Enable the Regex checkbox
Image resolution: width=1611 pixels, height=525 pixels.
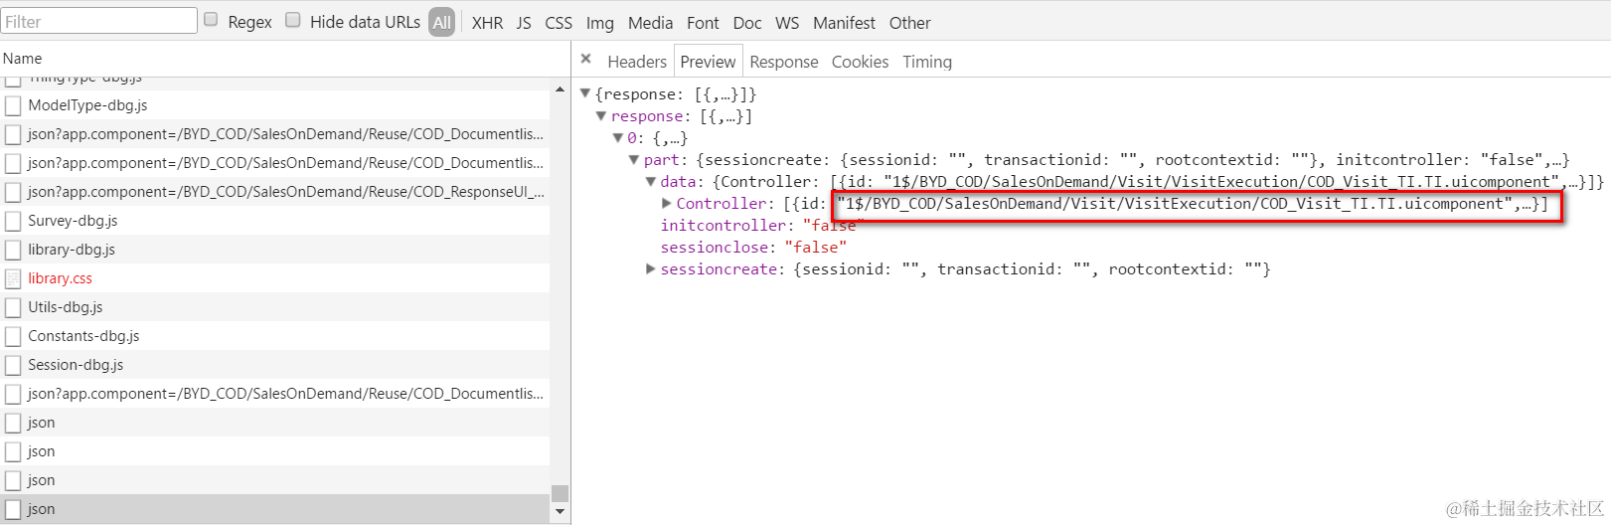(x=211, y=19)
